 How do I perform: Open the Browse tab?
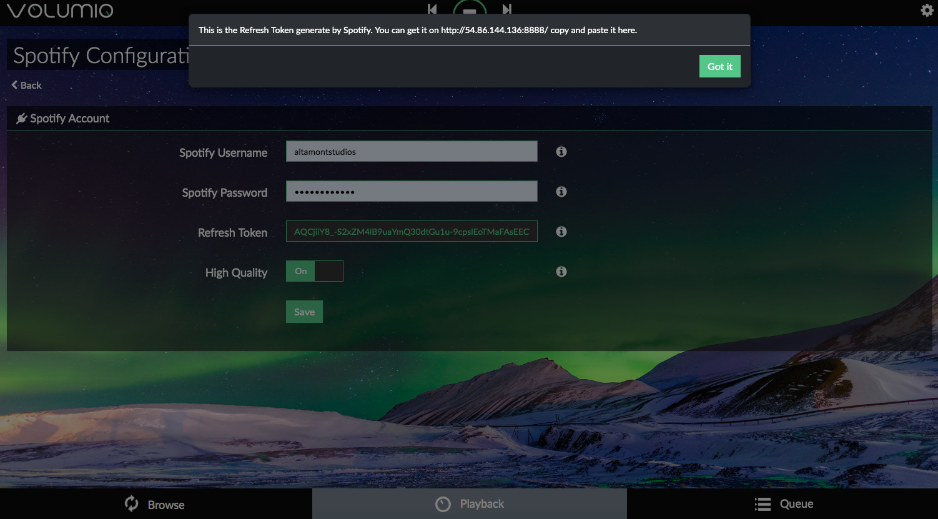(x=156, y=504)
